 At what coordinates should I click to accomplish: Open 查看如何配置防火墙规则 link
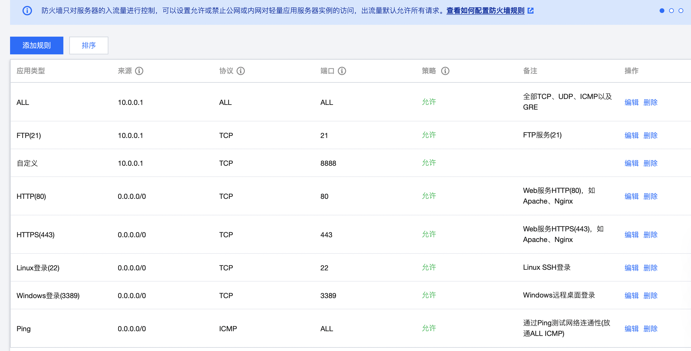(x=485, y=11)
